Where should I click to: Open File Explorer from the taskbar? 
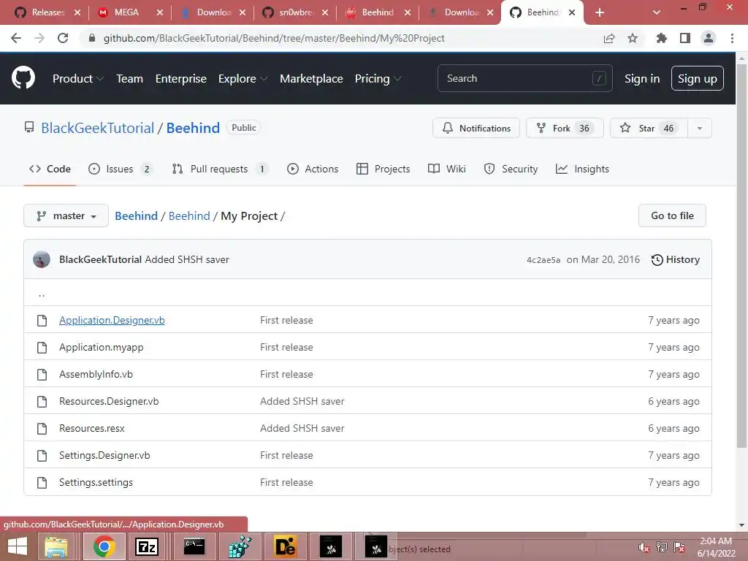pyautogui.click(x=56, y=547)
